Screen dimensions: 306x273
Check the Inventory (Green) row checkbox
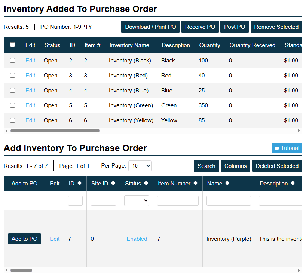click(x=12, y=105)
